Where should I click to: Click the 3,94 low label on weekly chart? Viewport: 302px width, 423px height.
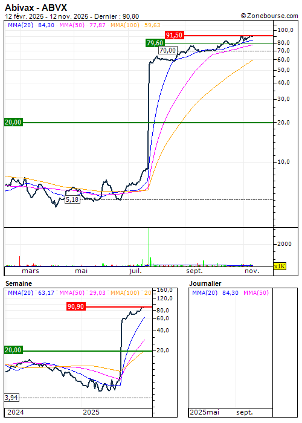(x=11, y=398)
